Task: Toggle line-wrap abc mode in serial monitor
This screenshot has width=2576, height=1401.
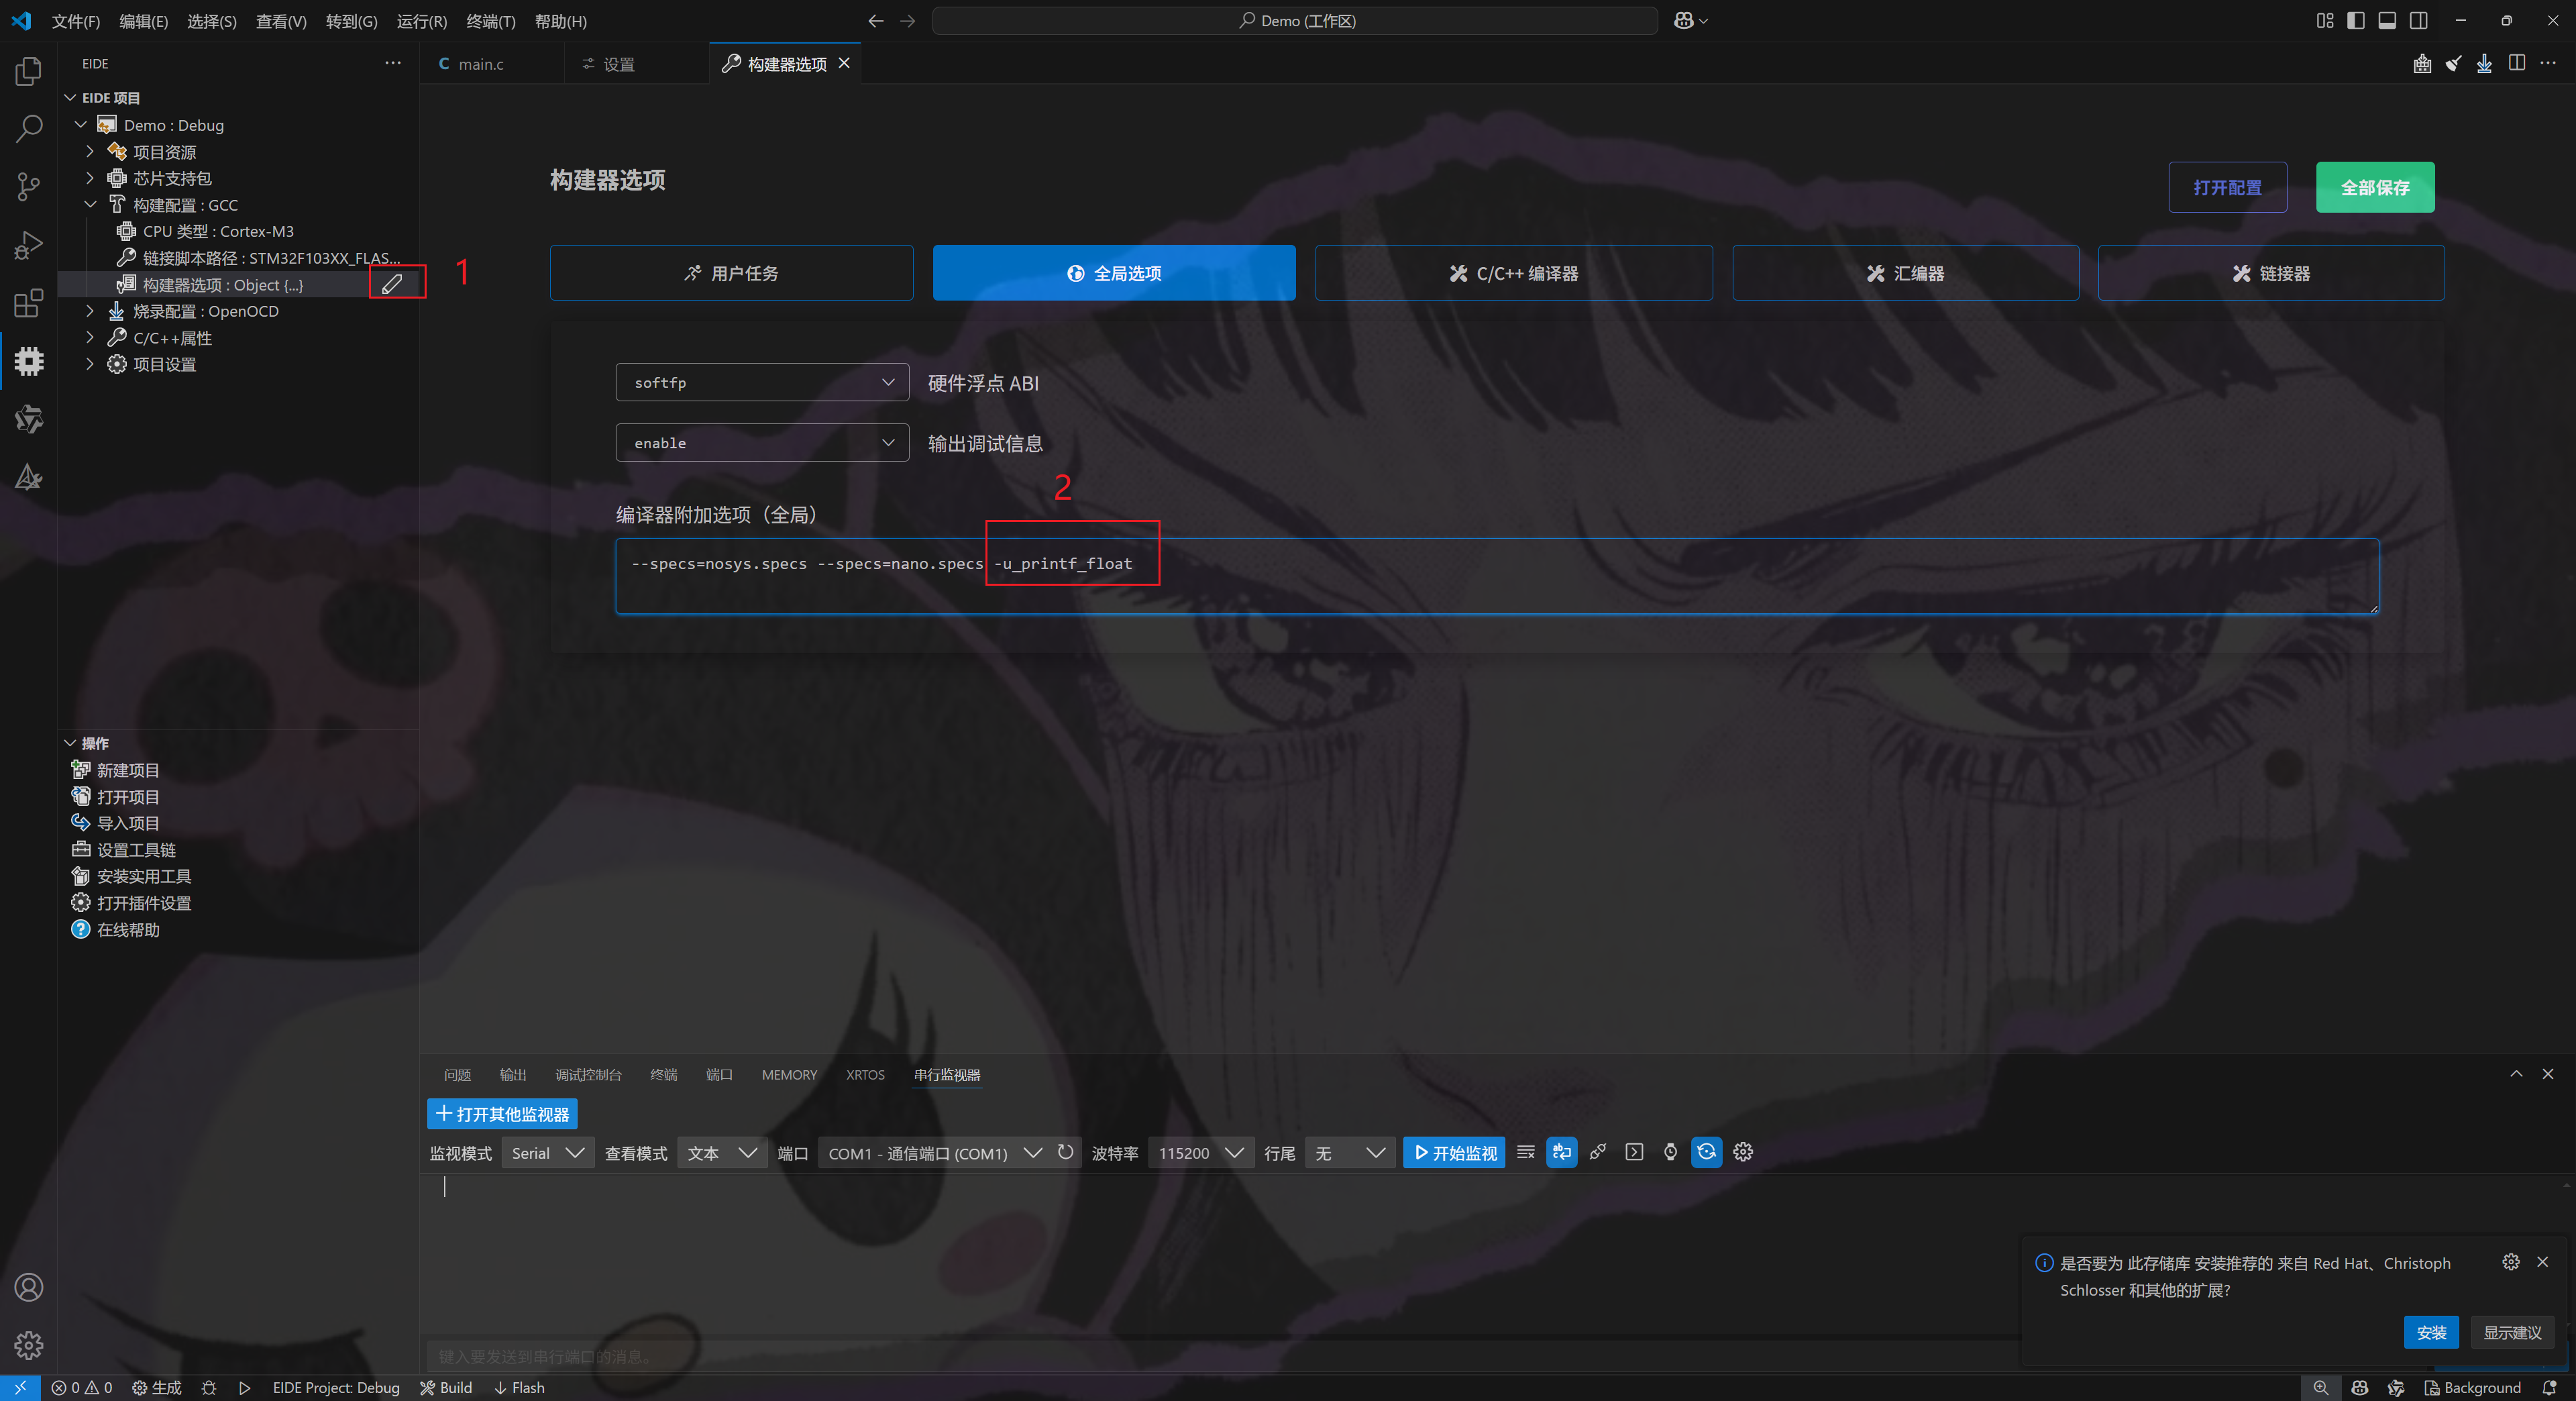Action: click(x=1561, y=1152)
